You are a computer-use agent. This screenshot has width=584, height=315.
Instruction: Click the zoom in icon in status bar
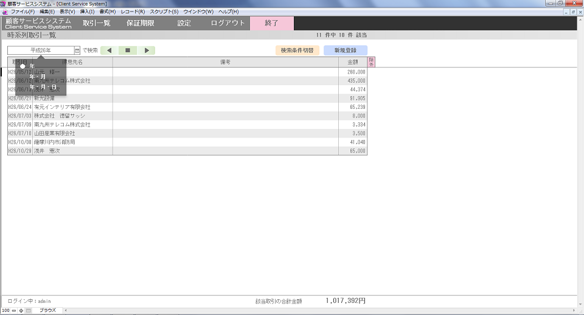coord(21,311)
